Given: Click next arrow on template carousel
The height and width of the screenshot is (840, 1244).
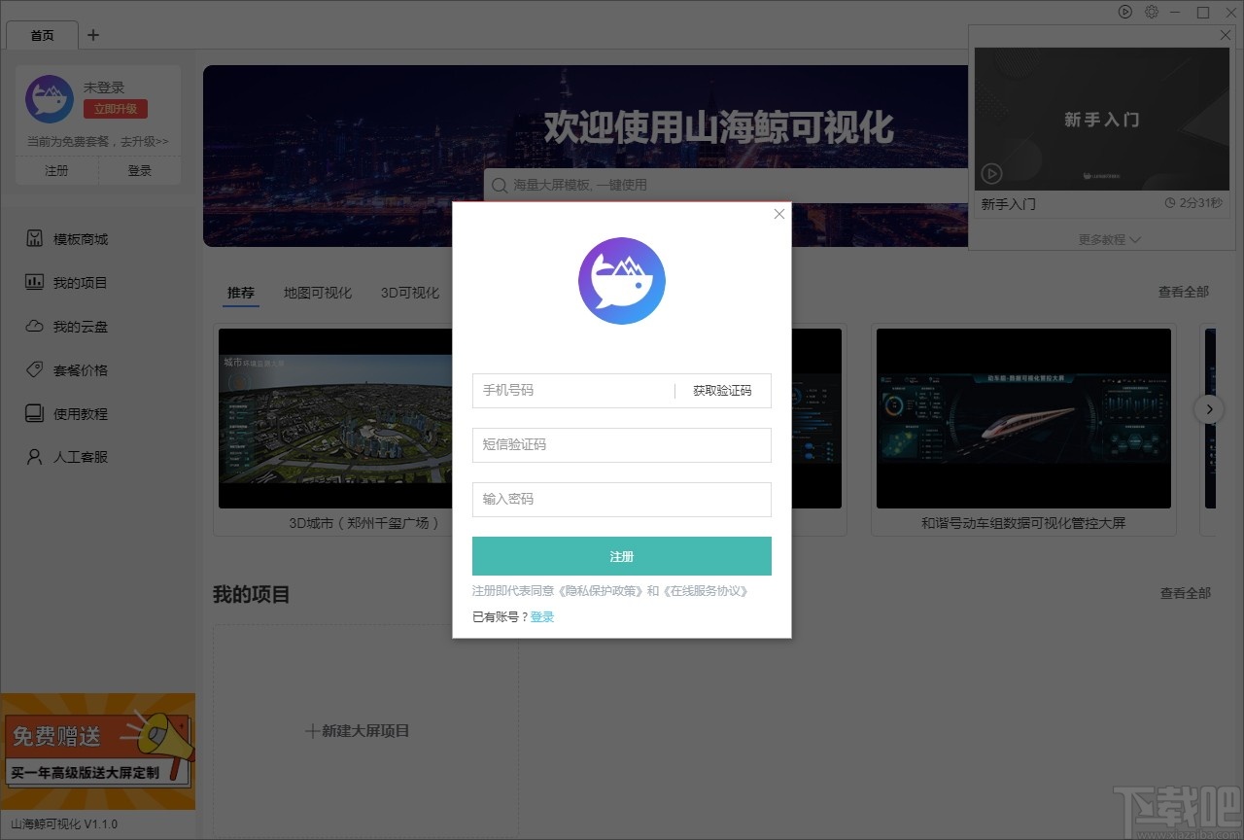Looking at the screenshot, I should 1209,409.
